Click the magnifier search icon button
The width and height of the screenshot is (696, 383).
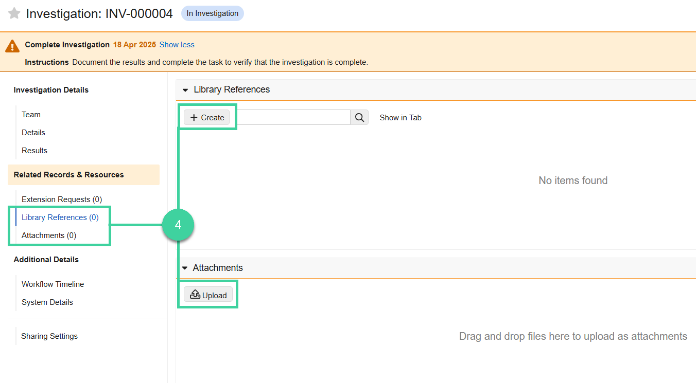359,117
